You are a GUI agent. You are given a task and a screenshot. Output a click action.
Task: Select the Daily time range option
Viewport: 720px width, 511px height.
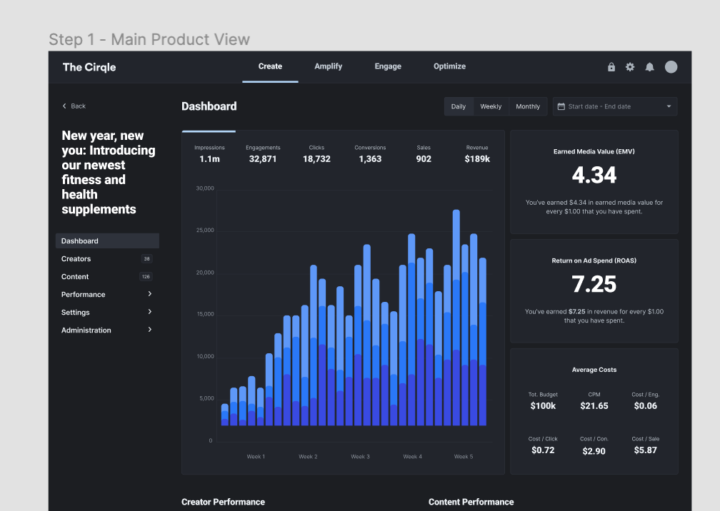pyautogui.click(x=459, y=106)
